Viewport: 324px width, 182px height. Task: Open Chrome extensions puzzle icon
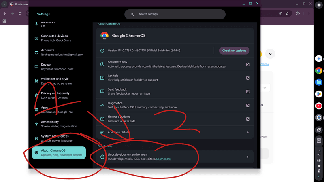click(298, 13)
